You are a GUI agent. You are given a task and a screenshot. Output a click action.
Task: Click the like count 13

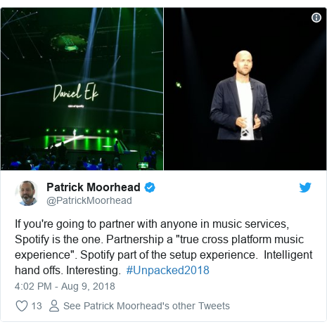37,306
